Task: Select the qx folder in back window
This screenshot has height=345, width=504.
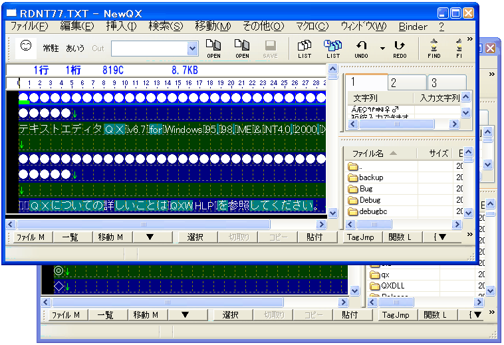Action: (x=380, y=275)
